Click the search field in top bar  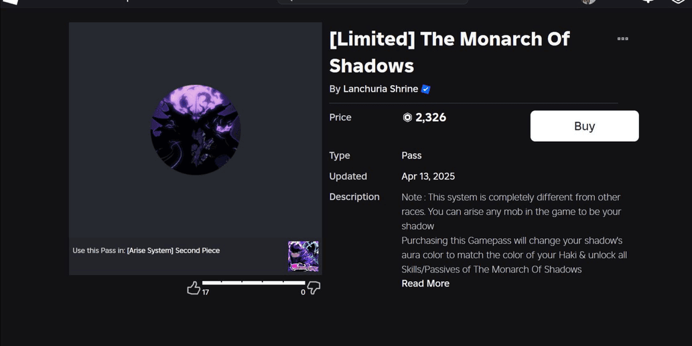tap(373, 1)
